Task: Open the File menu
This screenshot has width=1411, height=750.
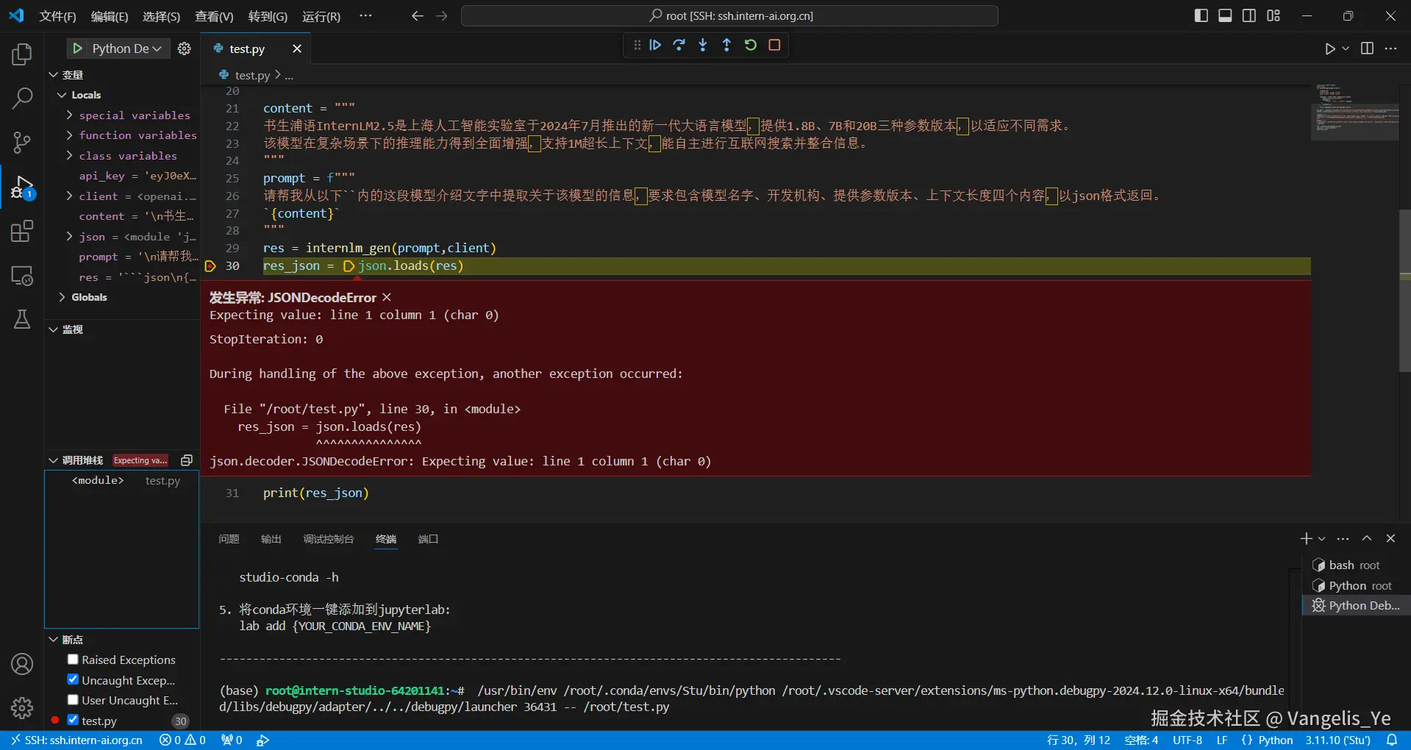Action: click(x=57, y=16)
